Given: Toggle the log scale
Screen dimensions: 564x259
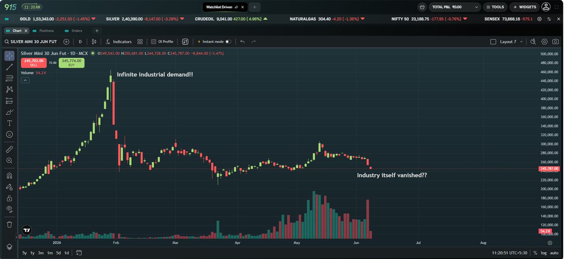Looking at the screenshot, I should tap(543, 253).
